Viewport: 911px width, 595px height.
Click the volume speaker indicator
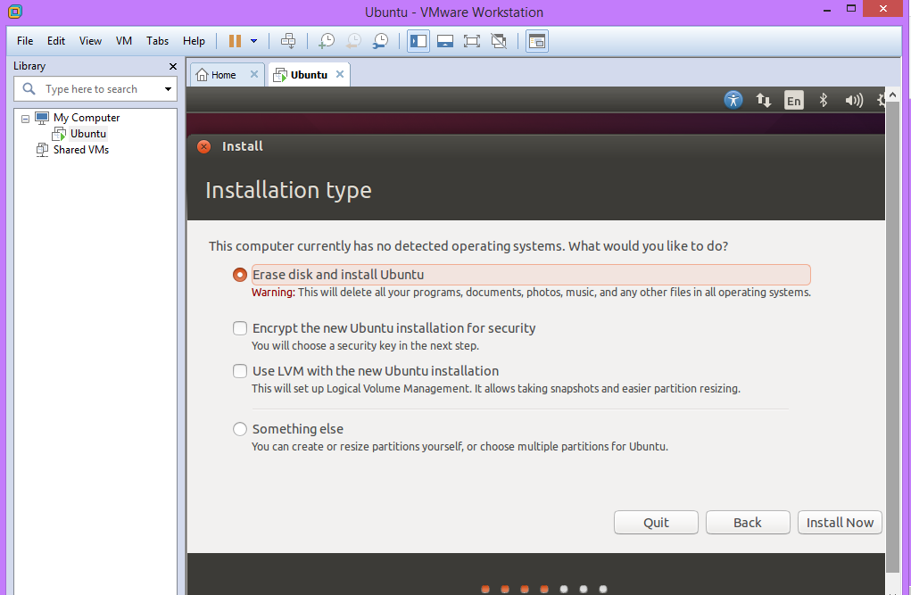(x=854, y=100)
